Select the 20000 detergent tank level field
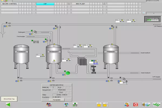Viewport: 162px width, 108px height. point(40,56)
